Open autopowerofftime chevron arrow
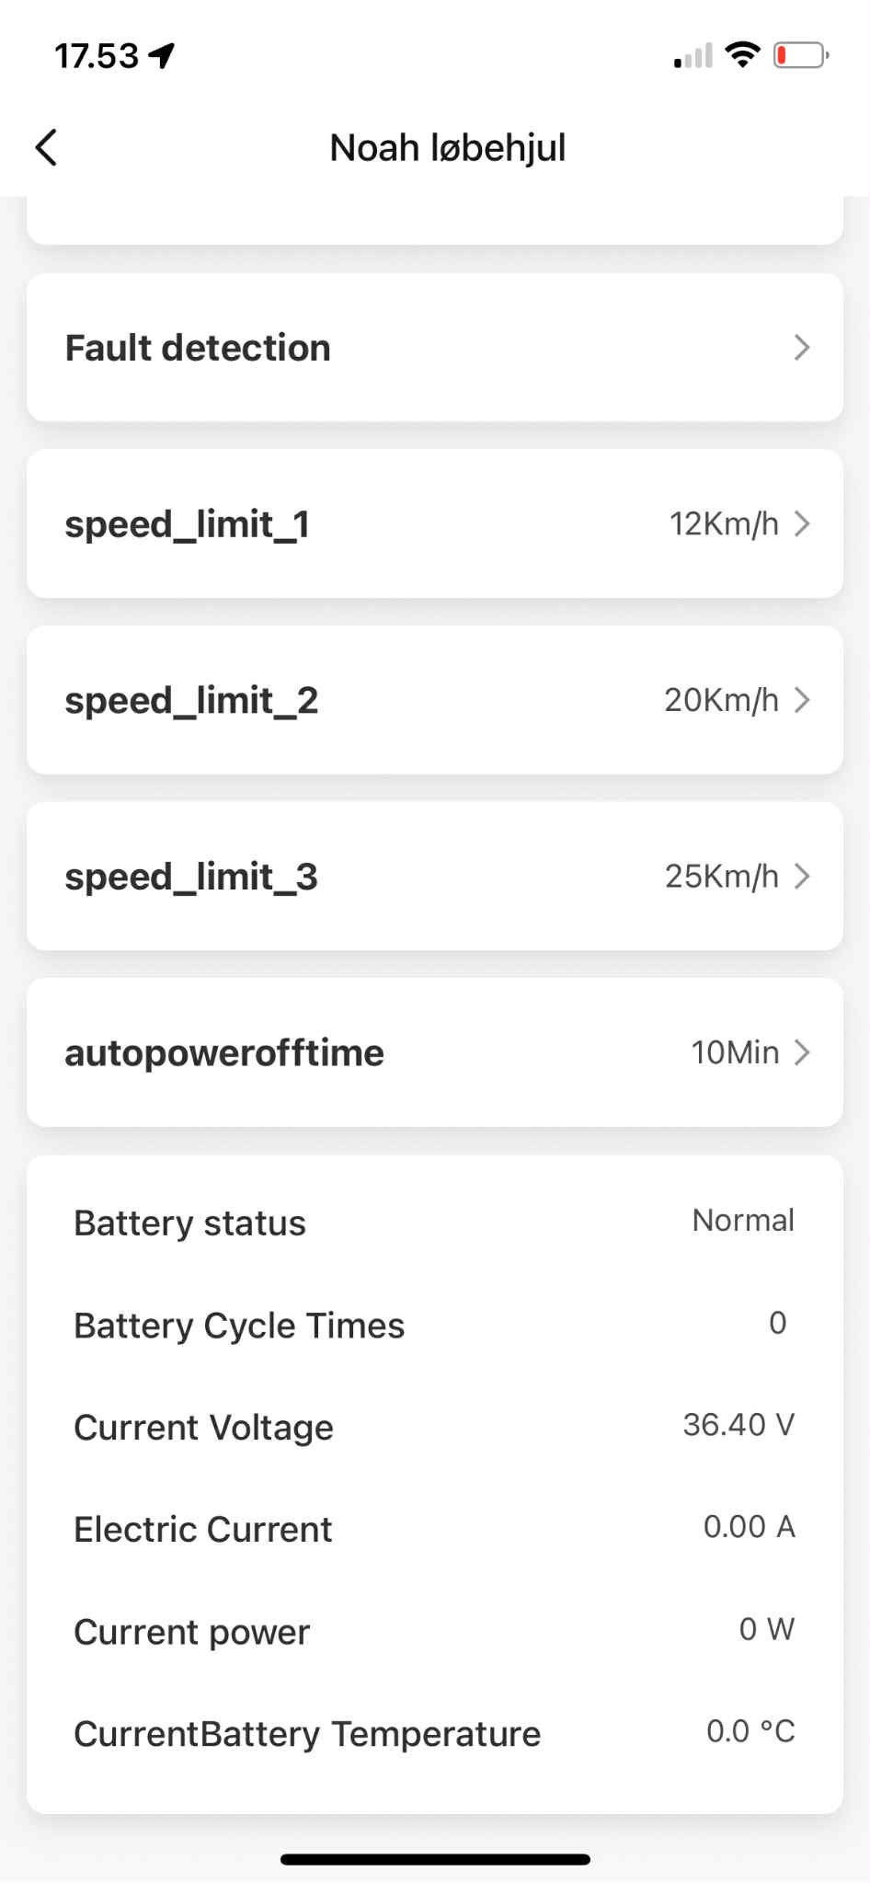The height and width of the screenshot is (1883, 870). pos(802,1052)
